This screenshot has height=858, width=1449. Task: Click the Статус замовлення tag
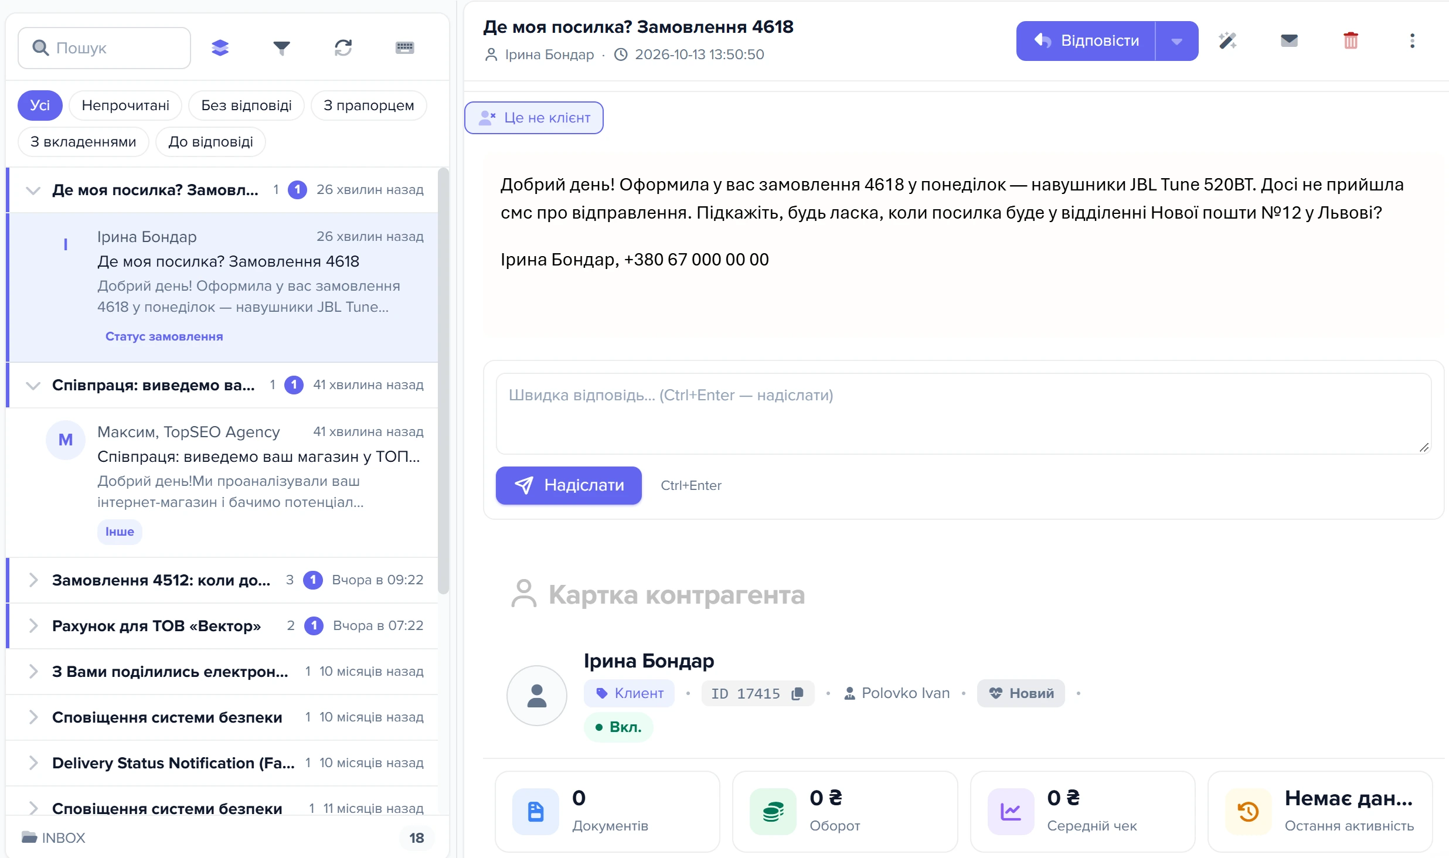(x=164, y=336)
